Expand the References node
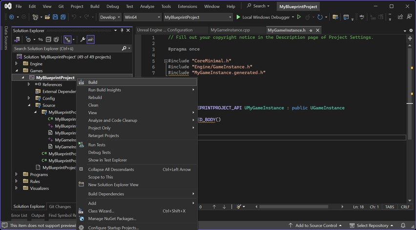This screenshot has height=230, width=416. 29,84
